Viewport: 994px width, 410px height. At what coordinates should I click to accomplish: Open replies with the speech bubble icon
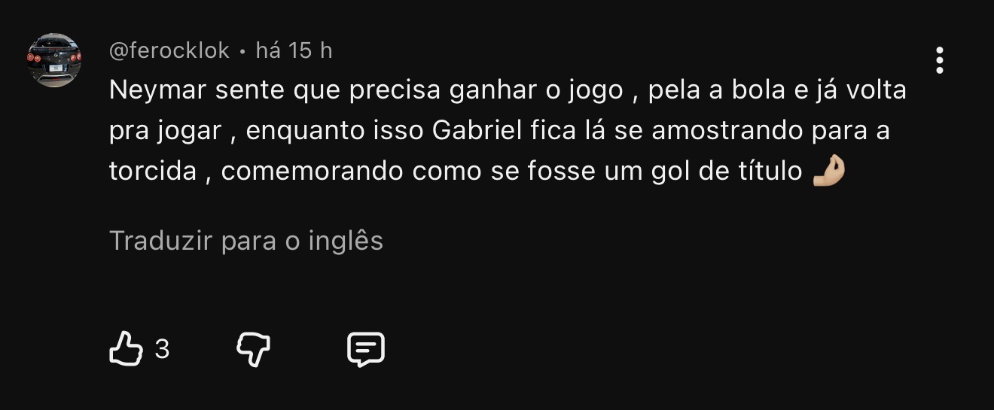pyautogui.click(x=366, y=350)
